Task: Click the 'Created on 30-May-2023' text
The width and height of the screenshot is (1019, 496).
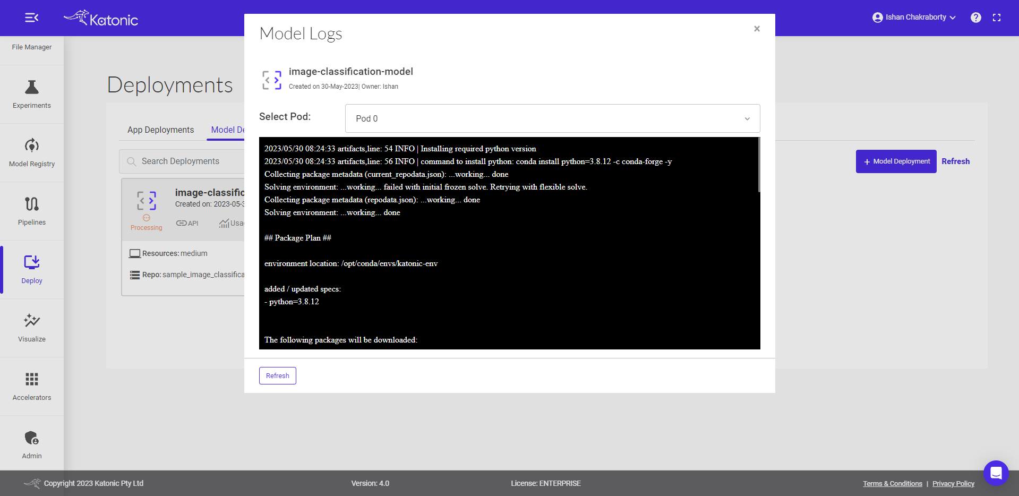Action: (x=323, y=87)
